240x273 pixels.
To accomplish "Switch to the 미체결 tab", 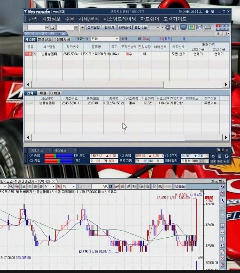I will (x=55, y=93).
